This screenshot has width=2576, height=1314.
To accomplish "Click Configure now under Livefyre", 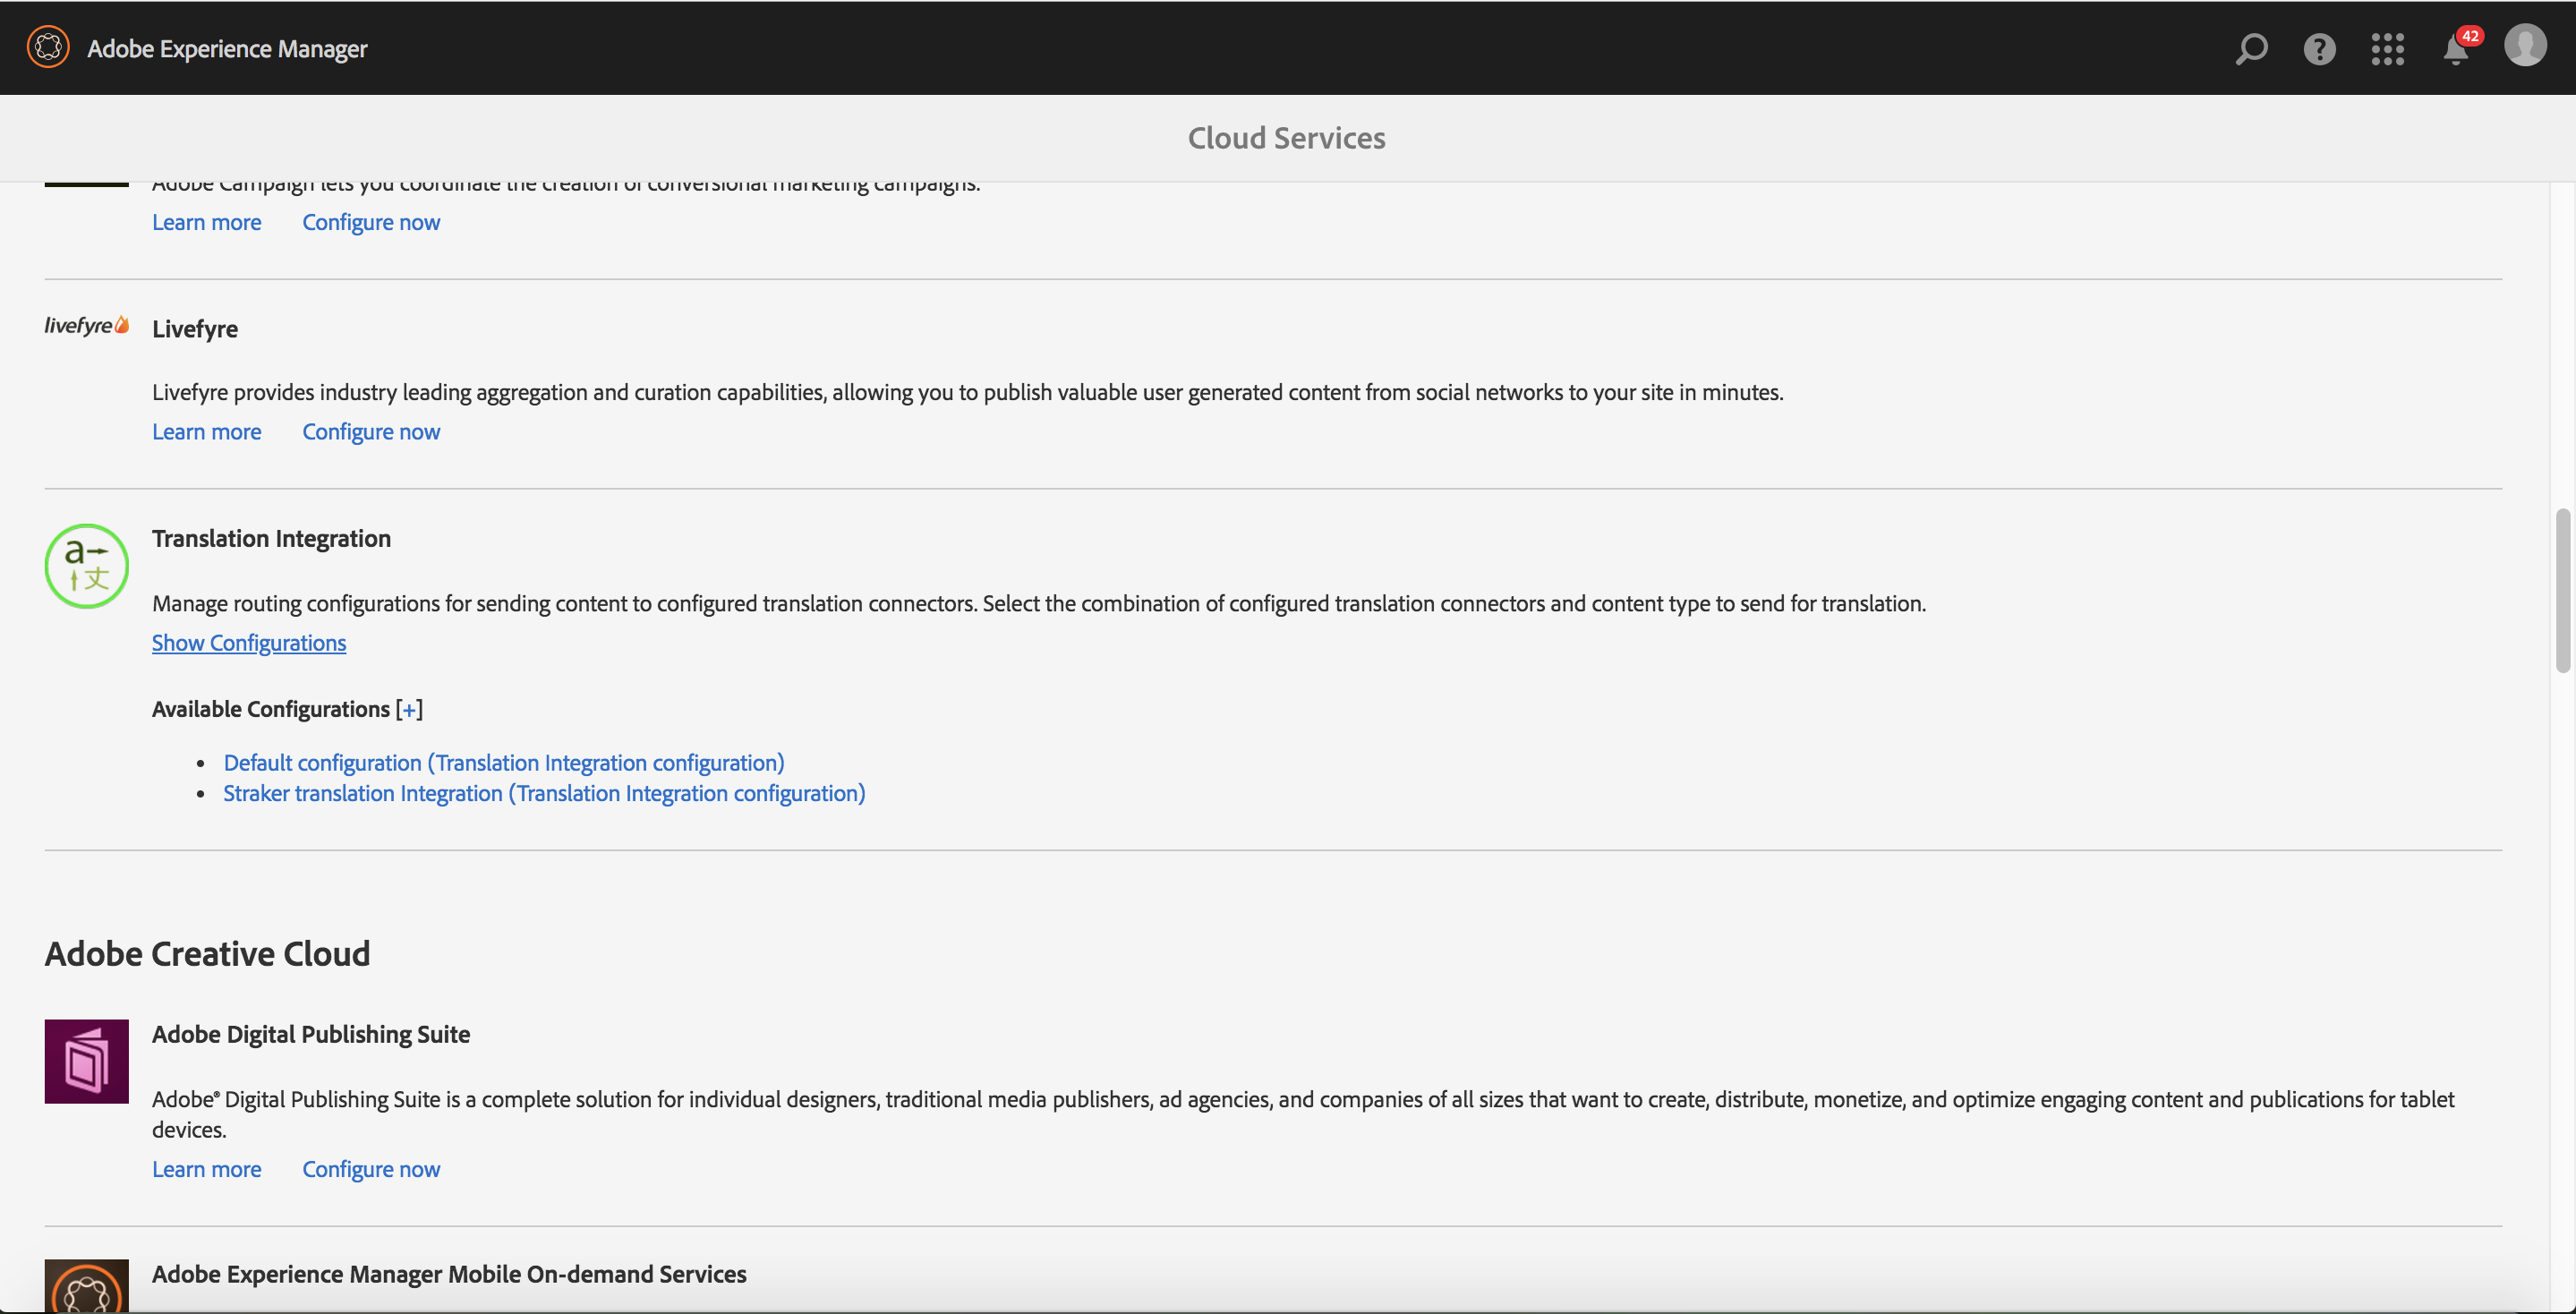I will 371,431.
